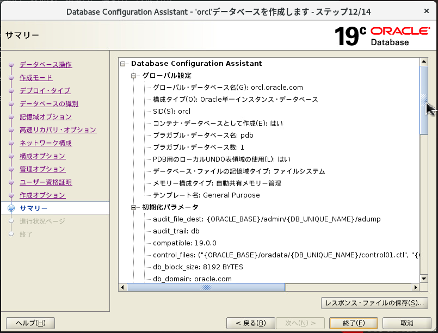Click the horizontal scrollbar thumb

pos(206,287)
